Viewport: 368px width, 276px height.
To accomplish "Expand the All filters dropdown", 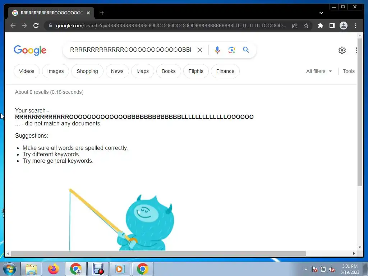I will [x=319, y=71].
